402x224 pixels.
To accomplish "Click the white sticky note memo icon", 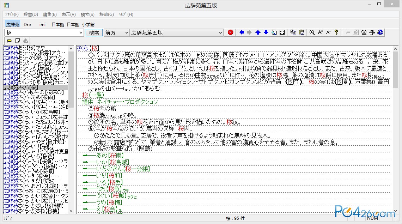I will 17,41.
